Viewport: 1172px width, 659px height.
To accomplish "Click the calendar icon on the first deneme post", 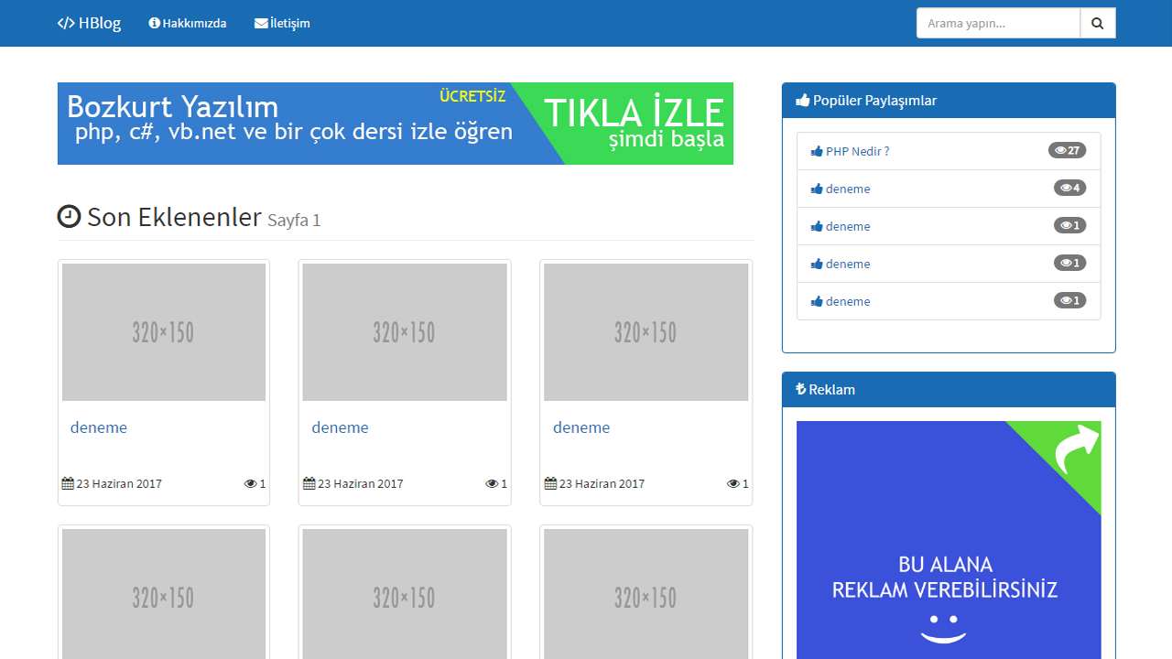I will [67, 483].
